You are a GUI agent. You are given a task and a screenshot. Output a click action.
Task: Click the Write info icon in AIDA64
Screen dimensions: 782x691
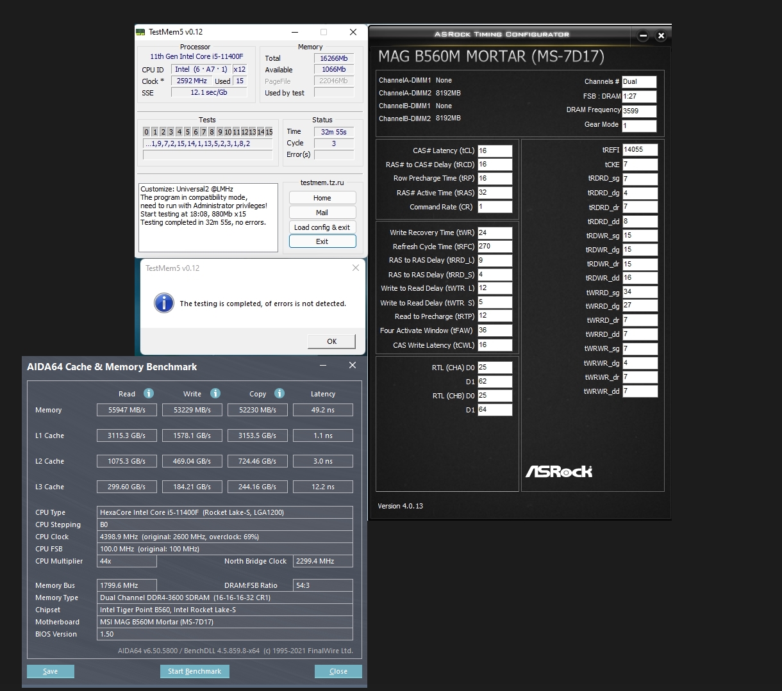click(215, 393)
